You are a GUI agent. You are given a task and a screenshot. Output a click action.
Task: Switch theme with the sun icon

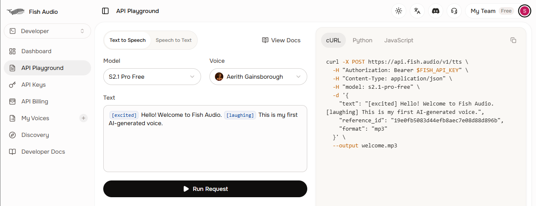399,11
